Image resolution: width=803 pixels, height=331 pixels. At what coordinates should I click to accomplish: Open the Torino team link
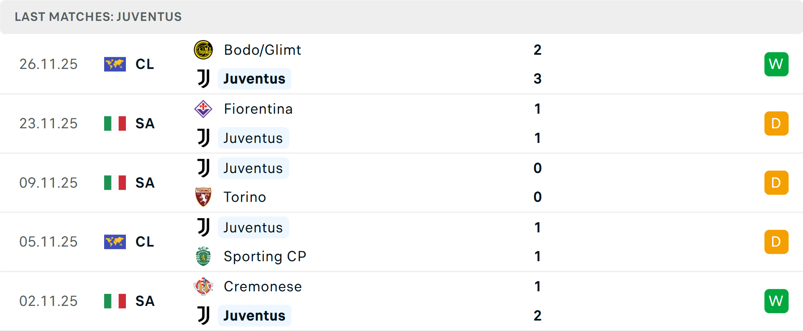[245, 197]
